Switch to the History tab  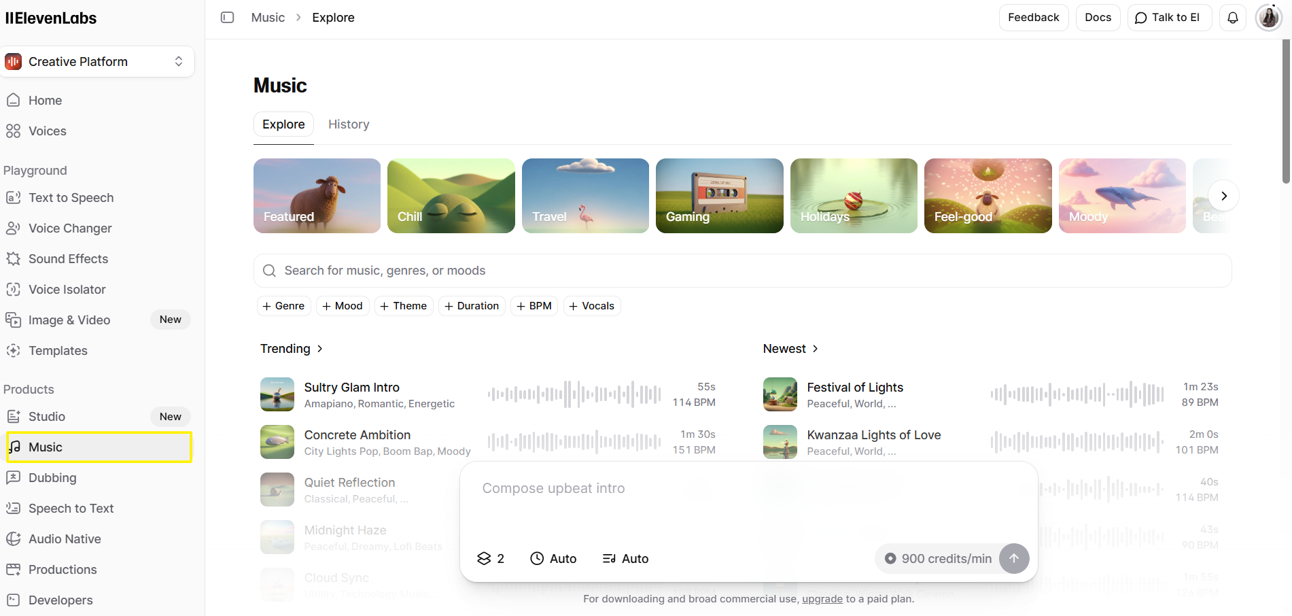point(349,124)
